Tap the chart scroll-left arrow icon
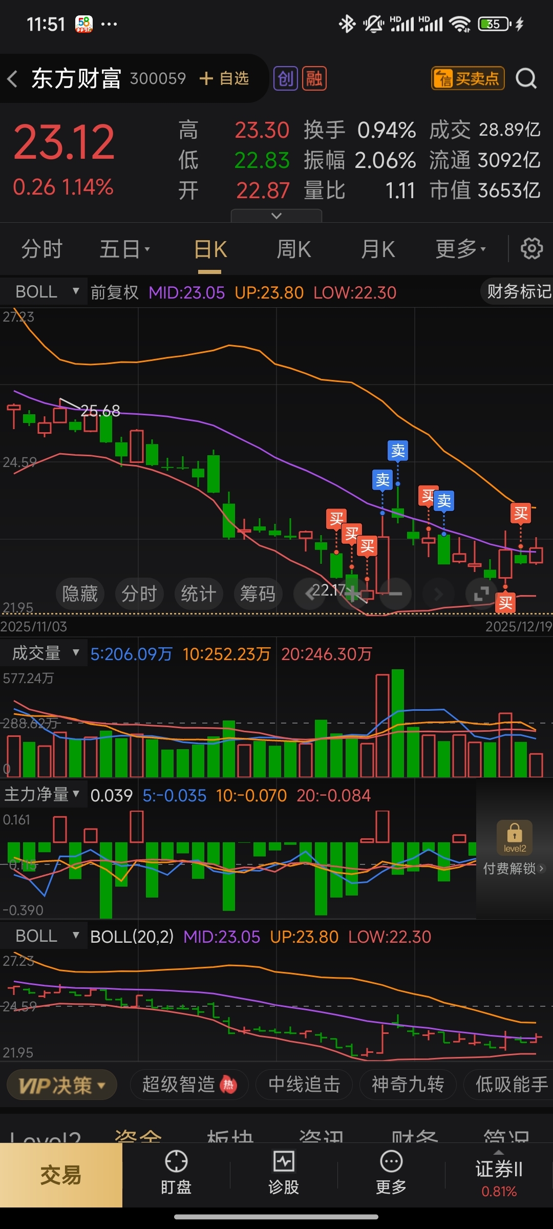The image size is (553, 1229). pos(309,594)
